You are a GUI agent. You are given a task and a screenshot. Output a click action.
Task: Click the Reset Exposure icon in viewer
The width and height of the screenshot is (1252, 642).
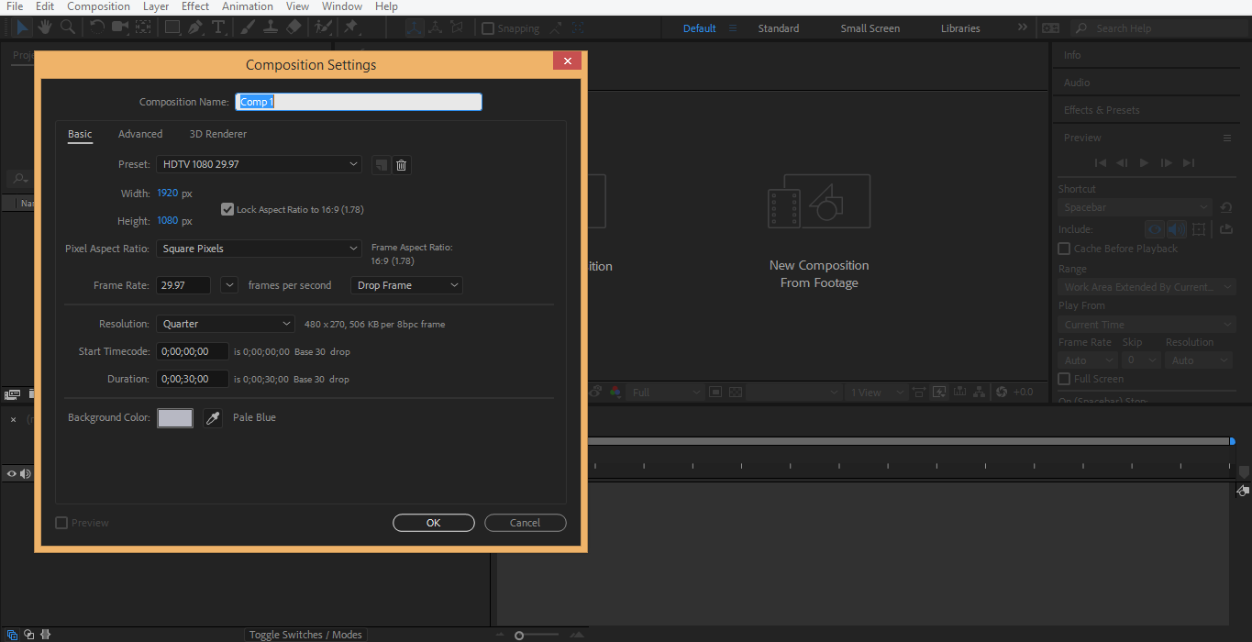pos(1002,392)
